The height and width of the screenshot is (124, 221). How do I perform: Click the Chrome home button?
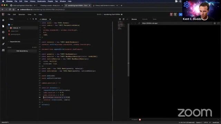pyautogui.click(x=13, y=10)
